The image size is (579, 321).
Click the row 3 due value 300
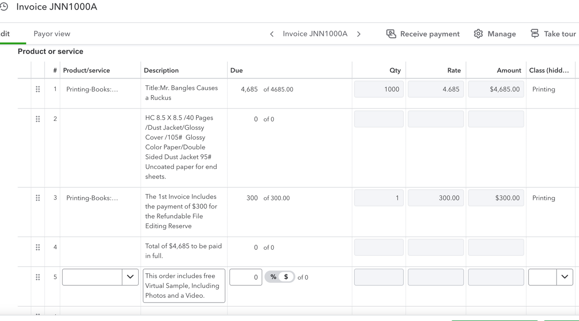coord(252,198)
